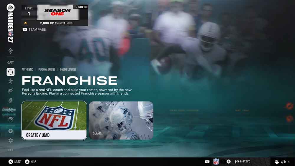
Task: Click the FRANCHISE heading
Action: click(x=70, y=80)
